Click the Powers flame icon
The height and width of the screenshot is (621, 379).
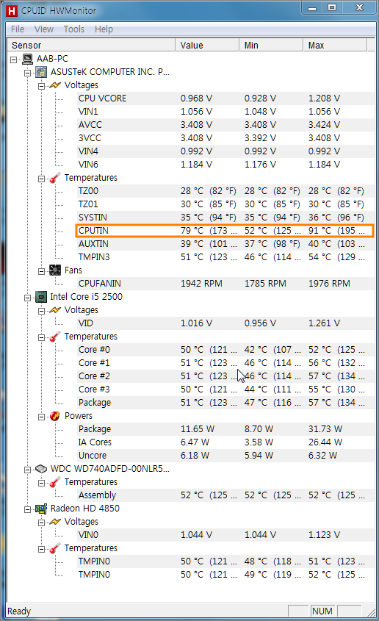(55, 415)
